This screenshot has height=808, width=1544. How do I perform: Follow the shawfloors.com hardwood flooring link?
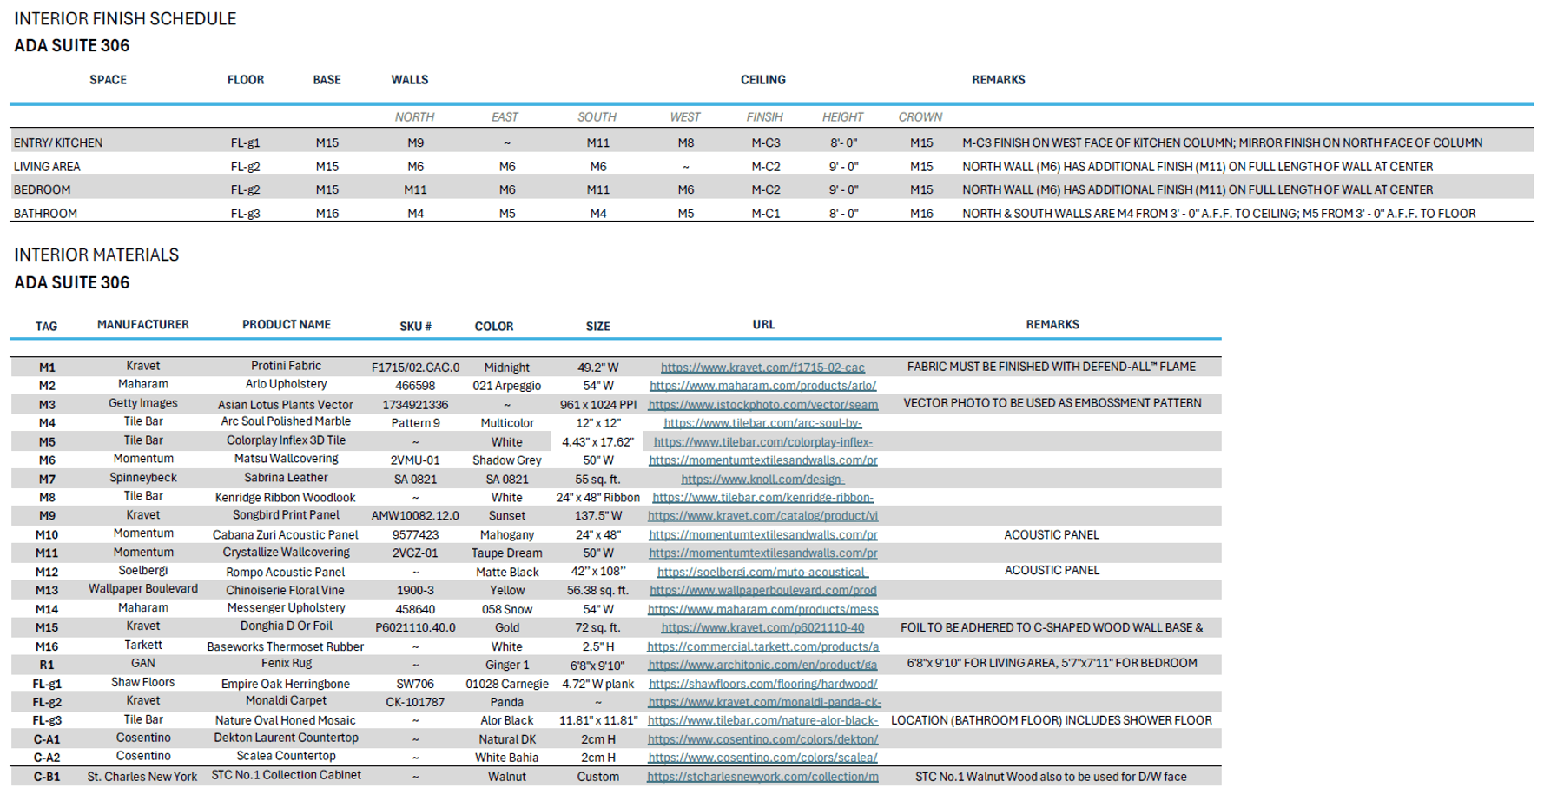pyautogui.click(x=762, y=684)
